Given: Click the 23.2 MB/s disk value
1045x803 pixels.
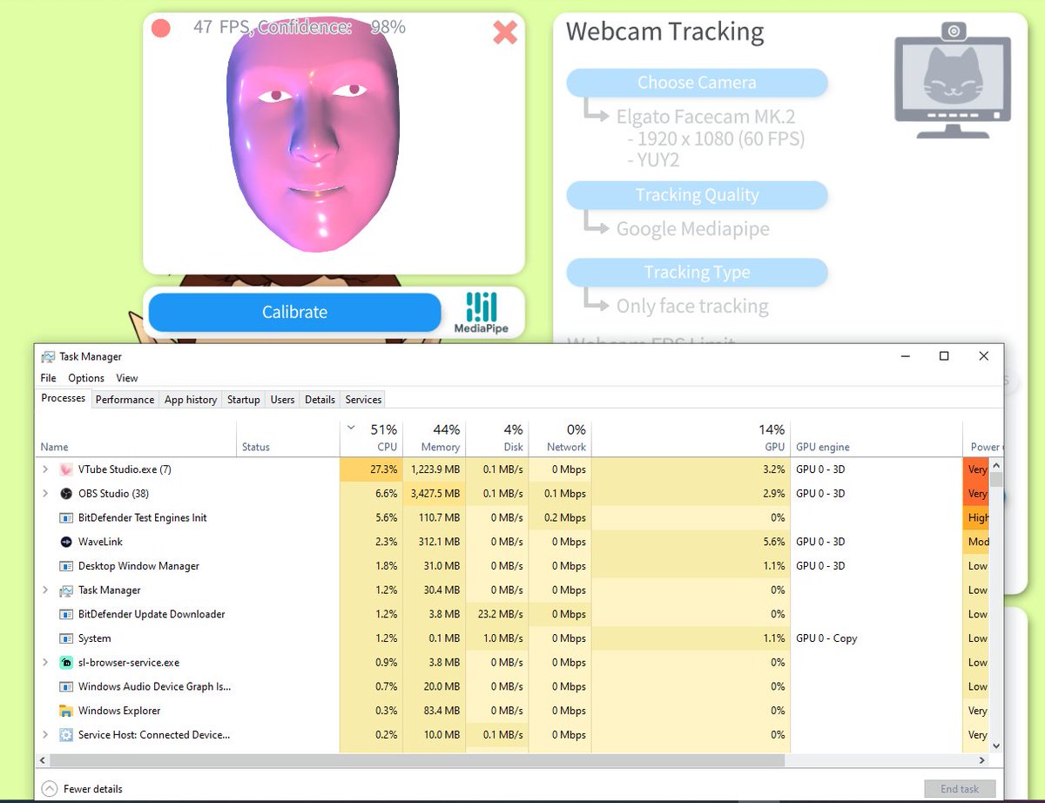Looking at the screenshot, I should pos(499,614).
